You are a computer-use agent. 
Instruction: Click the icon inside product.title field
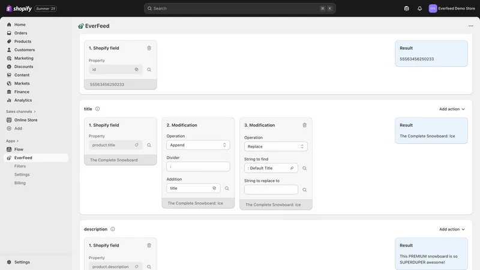(137, 145)
